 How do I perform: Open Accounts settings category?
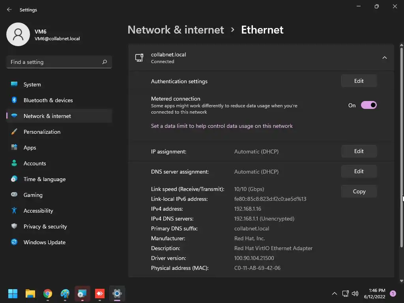35,163
